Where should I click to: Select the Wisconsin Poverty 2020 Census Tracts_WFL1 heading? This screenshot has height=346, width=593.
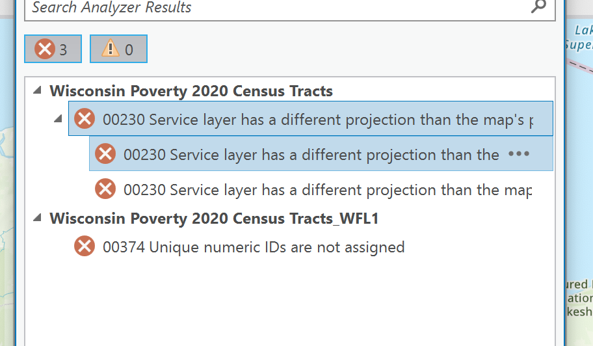pyautogui.click(x=214, y=219)
